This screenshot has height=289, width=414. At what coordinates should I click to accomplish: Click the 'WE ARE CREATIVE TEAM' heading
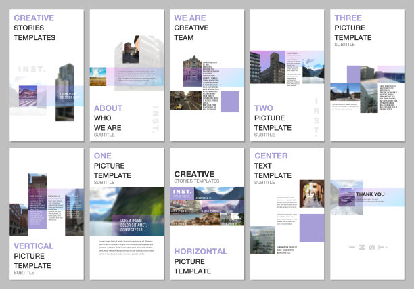point(191,28)
